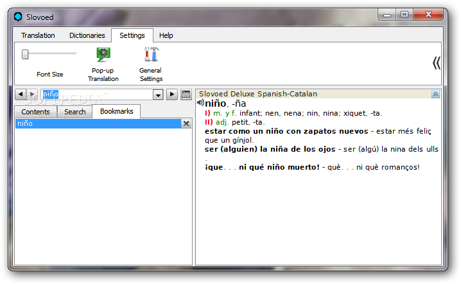
Task: Click the niño, -ña headword
Action: point(225,103)
